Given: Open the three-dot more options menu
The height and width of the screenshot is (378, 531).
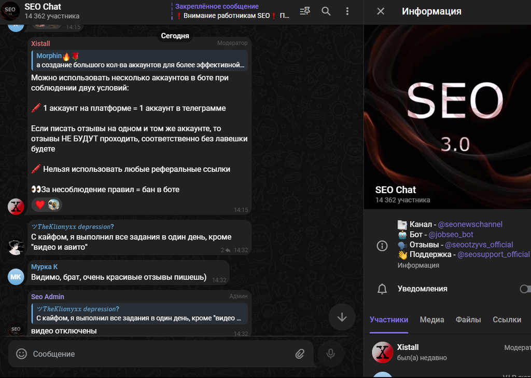Looking at the screenshot, I should click(x=347, y=11).
